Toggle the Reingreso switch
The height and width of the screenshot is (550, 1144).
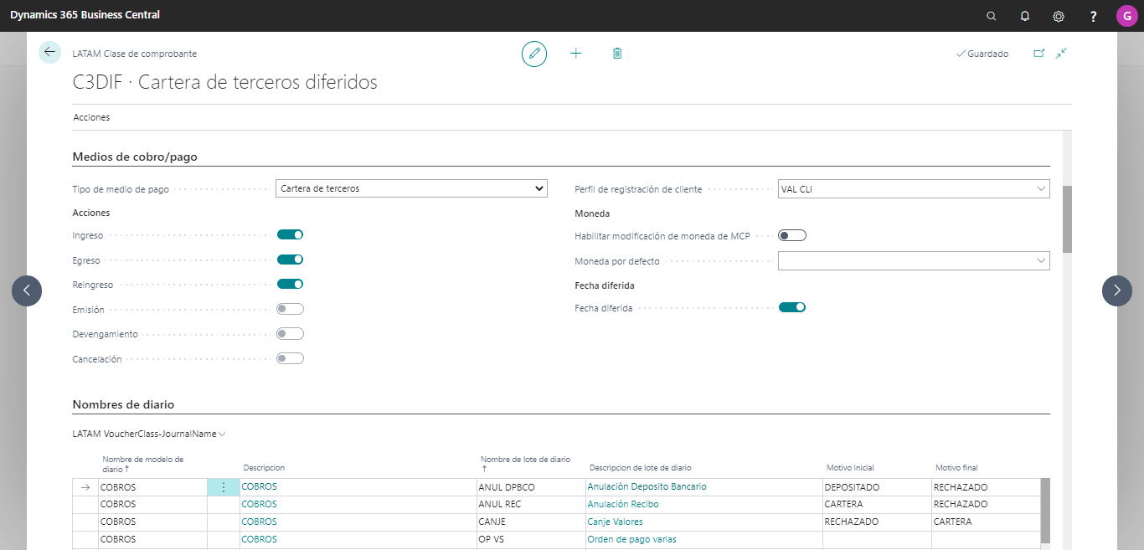[290, 285]
